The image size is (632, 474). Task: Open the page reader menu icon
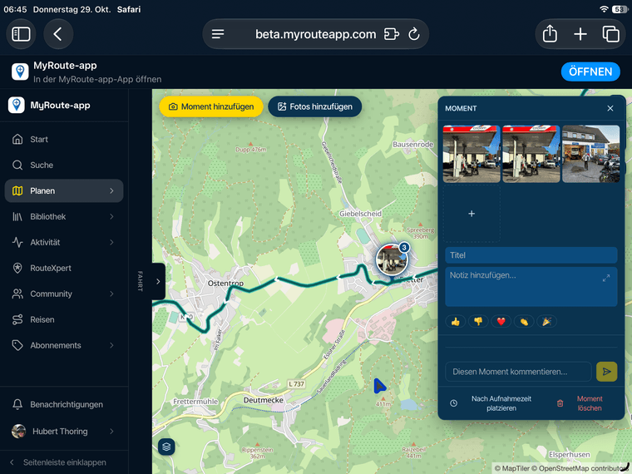218,34
